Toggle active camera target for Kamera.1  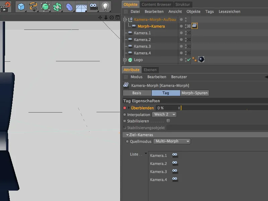click(x=189, y=33)
